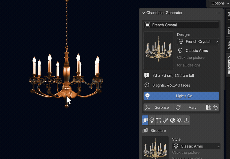Screen dimensions: 230x159
Task: Select the export upload tab icon
Action: tap(187, 120)
